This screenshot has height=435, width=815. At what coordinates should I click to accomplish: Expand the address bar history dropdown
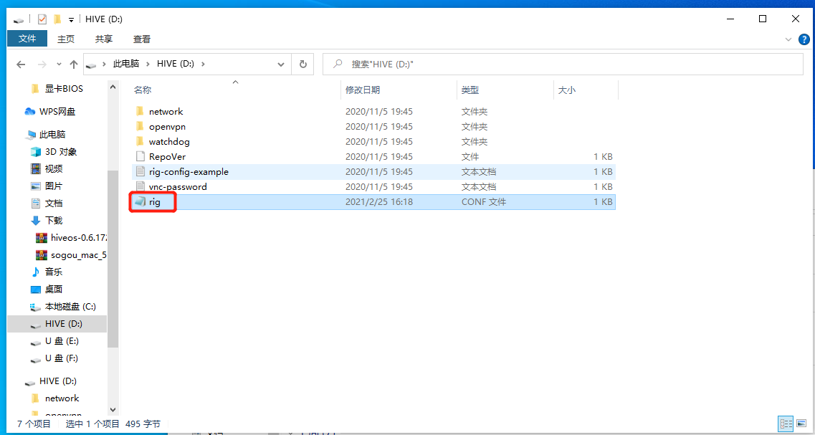pos(281,64)
